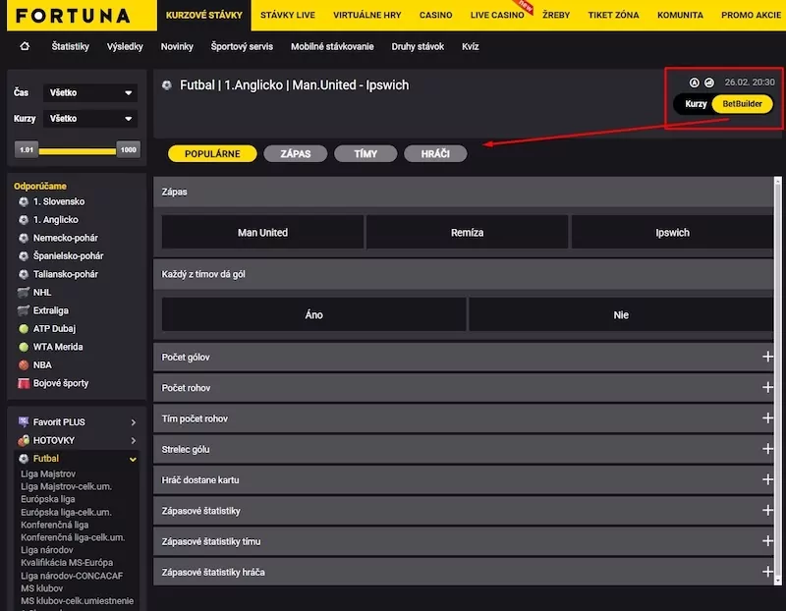Expand the Zápasové štatistiky hráča section
This screenshot has width=786, height=611.
pyautogui.click(x=767, y=572)
